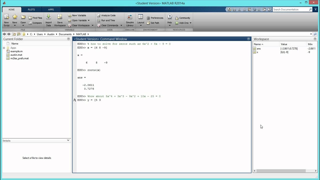320x180 pixels.
Task: Click Austin in the address path
Action: pos(51,34)
